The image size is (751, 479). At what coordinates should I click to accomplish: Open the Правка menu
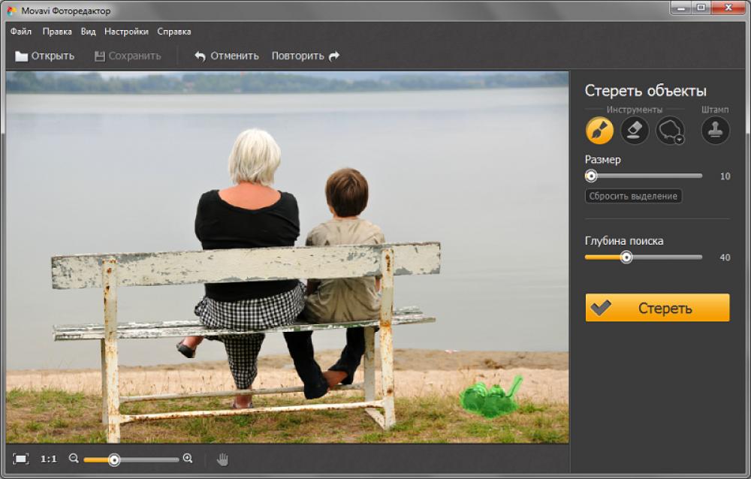point(57,32)
